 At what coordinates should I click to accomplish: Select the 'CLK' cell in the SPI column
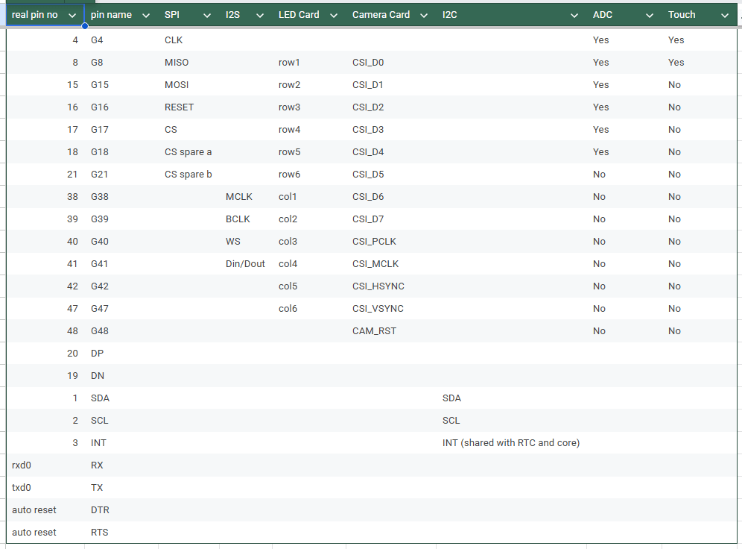click(190, 40)
